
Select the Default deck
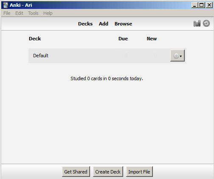[41, 56]
